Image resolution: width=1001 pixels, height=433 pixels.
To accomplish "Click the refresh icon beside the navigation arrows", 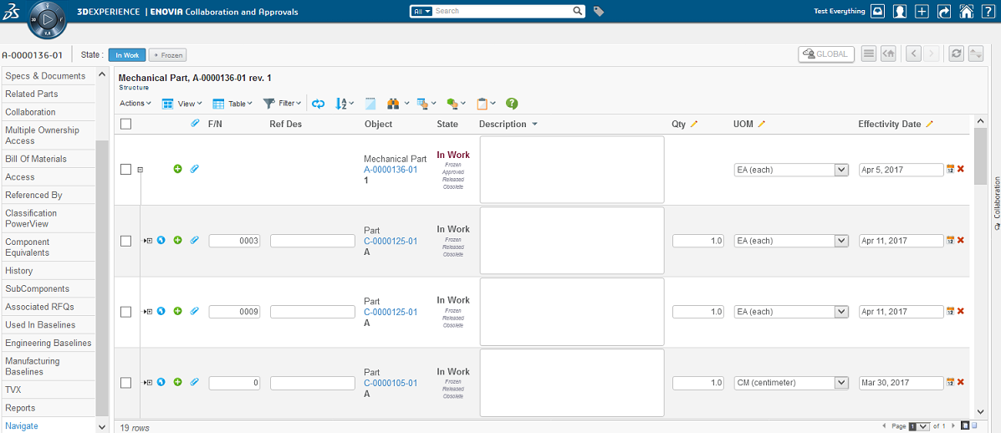I will coord(956,53).
